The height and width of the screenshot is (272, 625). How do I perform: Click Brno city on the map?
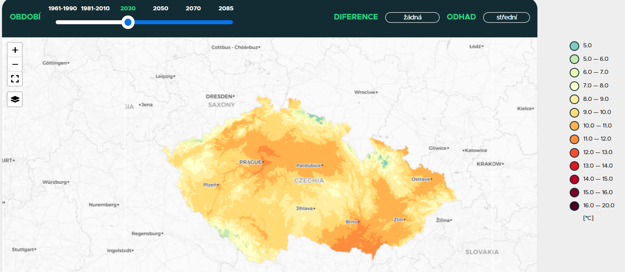pos(352,222)
